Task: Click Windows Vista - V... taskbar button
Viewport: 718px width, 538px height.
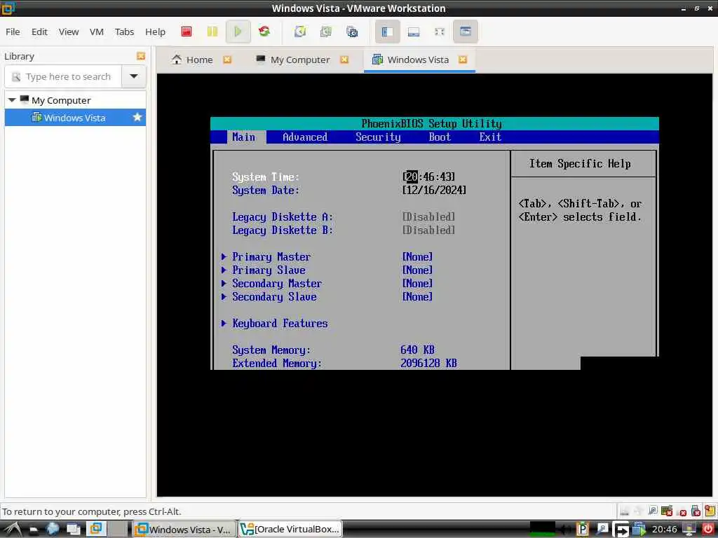Action: 184,529
